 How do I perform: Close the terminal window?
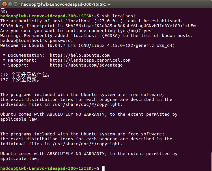pos(4,4)
